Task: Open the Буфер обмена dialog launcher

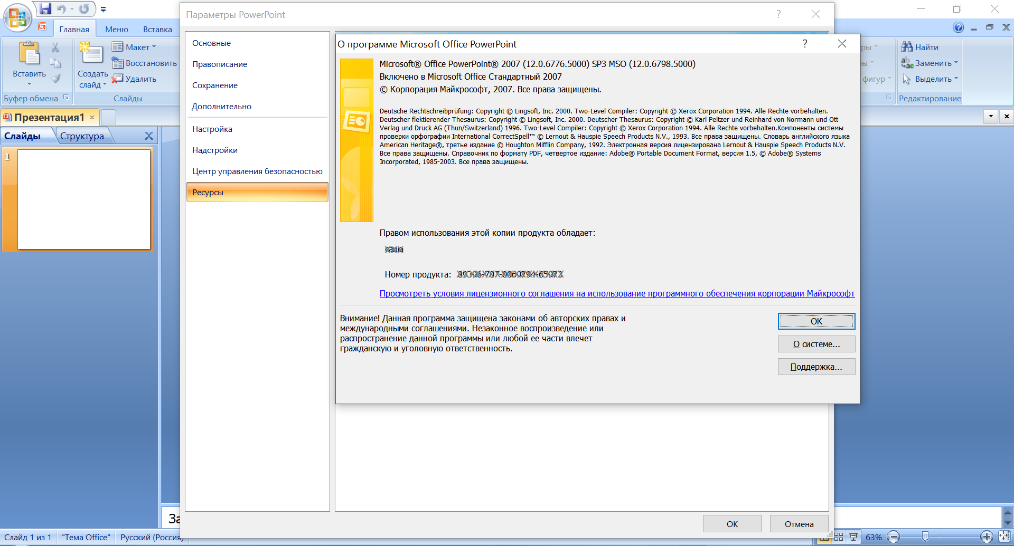Action: 66,98
